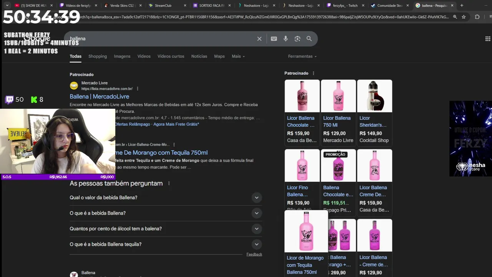Click thumbnail of Licor Ballena Chocolate R$ 159,90
The width and height of the screenshot is (492, 277).
click(302, 96)
